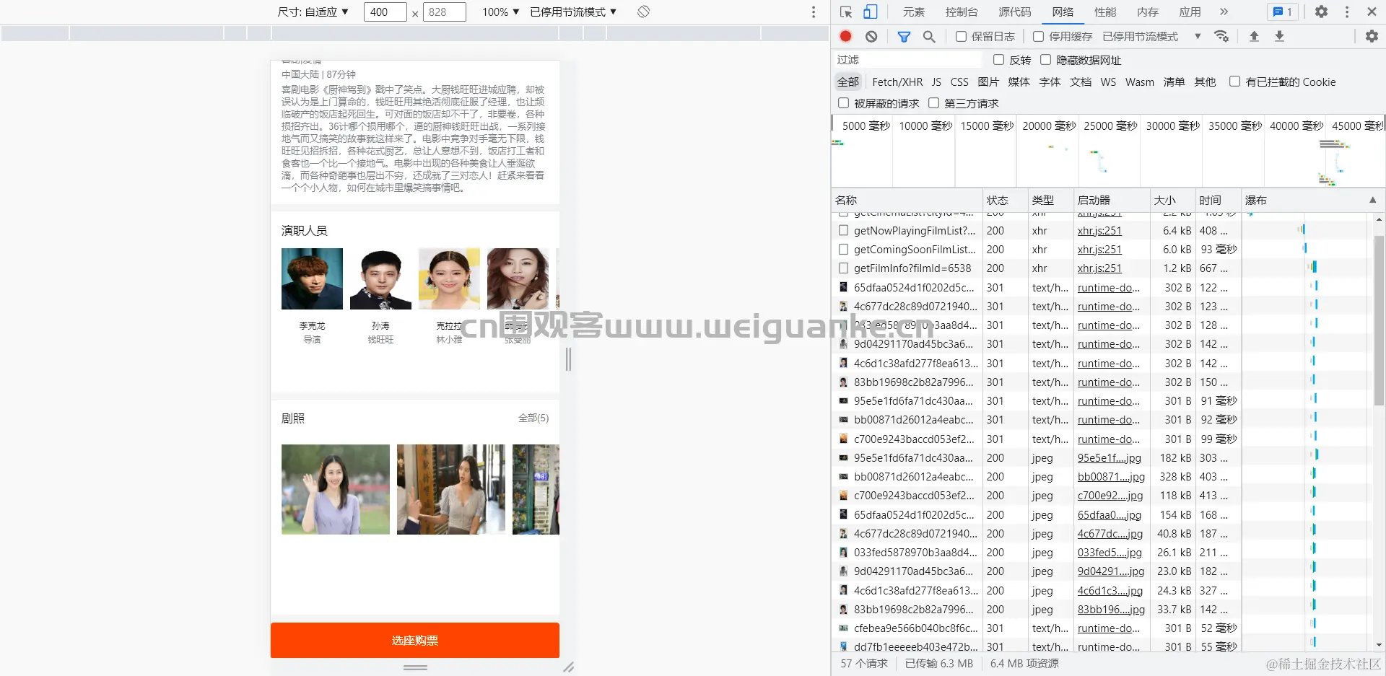This screenshot has height=676, width=1386.
Task: Click the bottom edge viewport resize handle
Action: point(415,668)
